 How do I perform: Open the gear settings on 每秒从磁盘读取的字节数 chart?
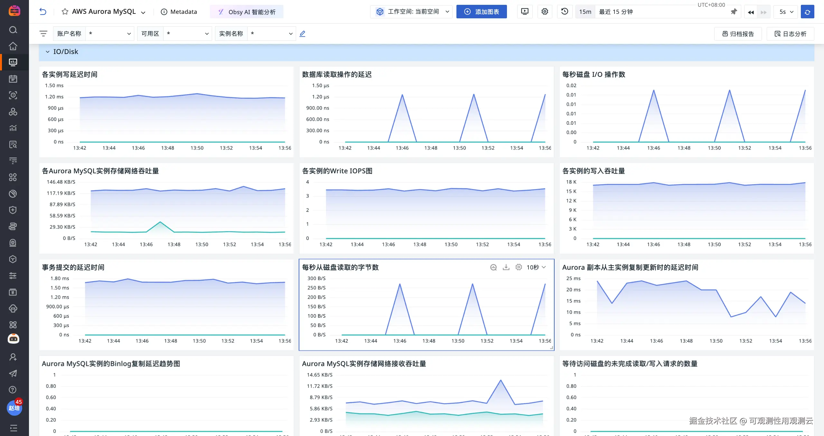(519, 267)
